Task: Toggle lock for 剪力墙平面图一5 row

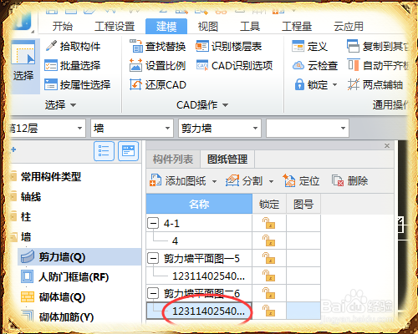Action: pyautogui.click(x=269, y=258)
